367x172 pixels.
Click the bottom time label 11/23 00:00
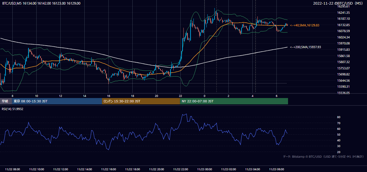(x=204, y=169)
